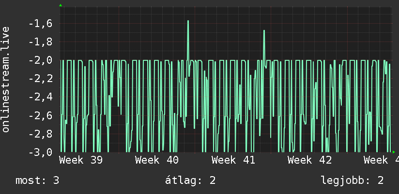Click the tallest spike peak near Week 40
Viewport: 399px width, 194px height.
188,21
